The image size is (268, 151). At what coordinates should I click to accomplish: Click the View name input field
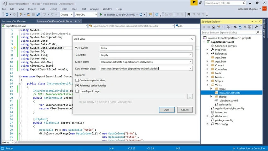146,48
